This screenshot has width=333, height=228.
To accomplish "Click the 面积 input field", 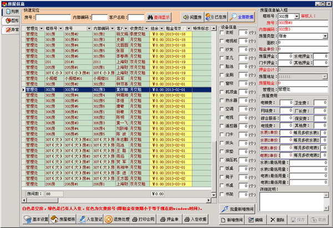I will pyautogui.click(x=303, y=43).
